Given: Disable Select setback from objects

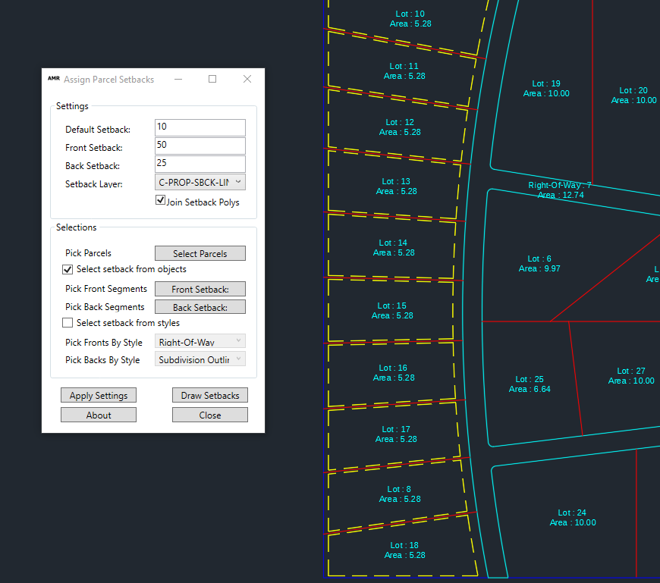Looking at the screenshot, I should click(x=68, y=269).
